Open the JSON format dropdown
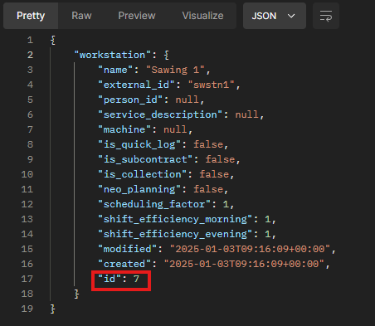This screenshot has width=375, height=326. coord(275,16)
